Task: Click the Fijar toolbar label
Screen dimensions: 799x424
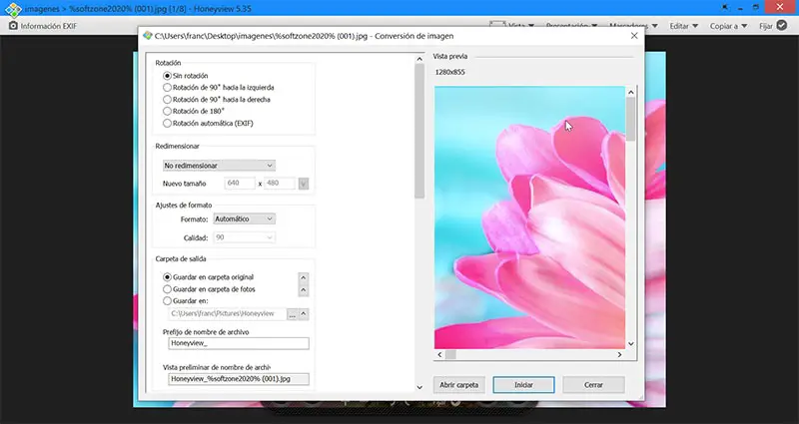Action: tap(766, 26)
